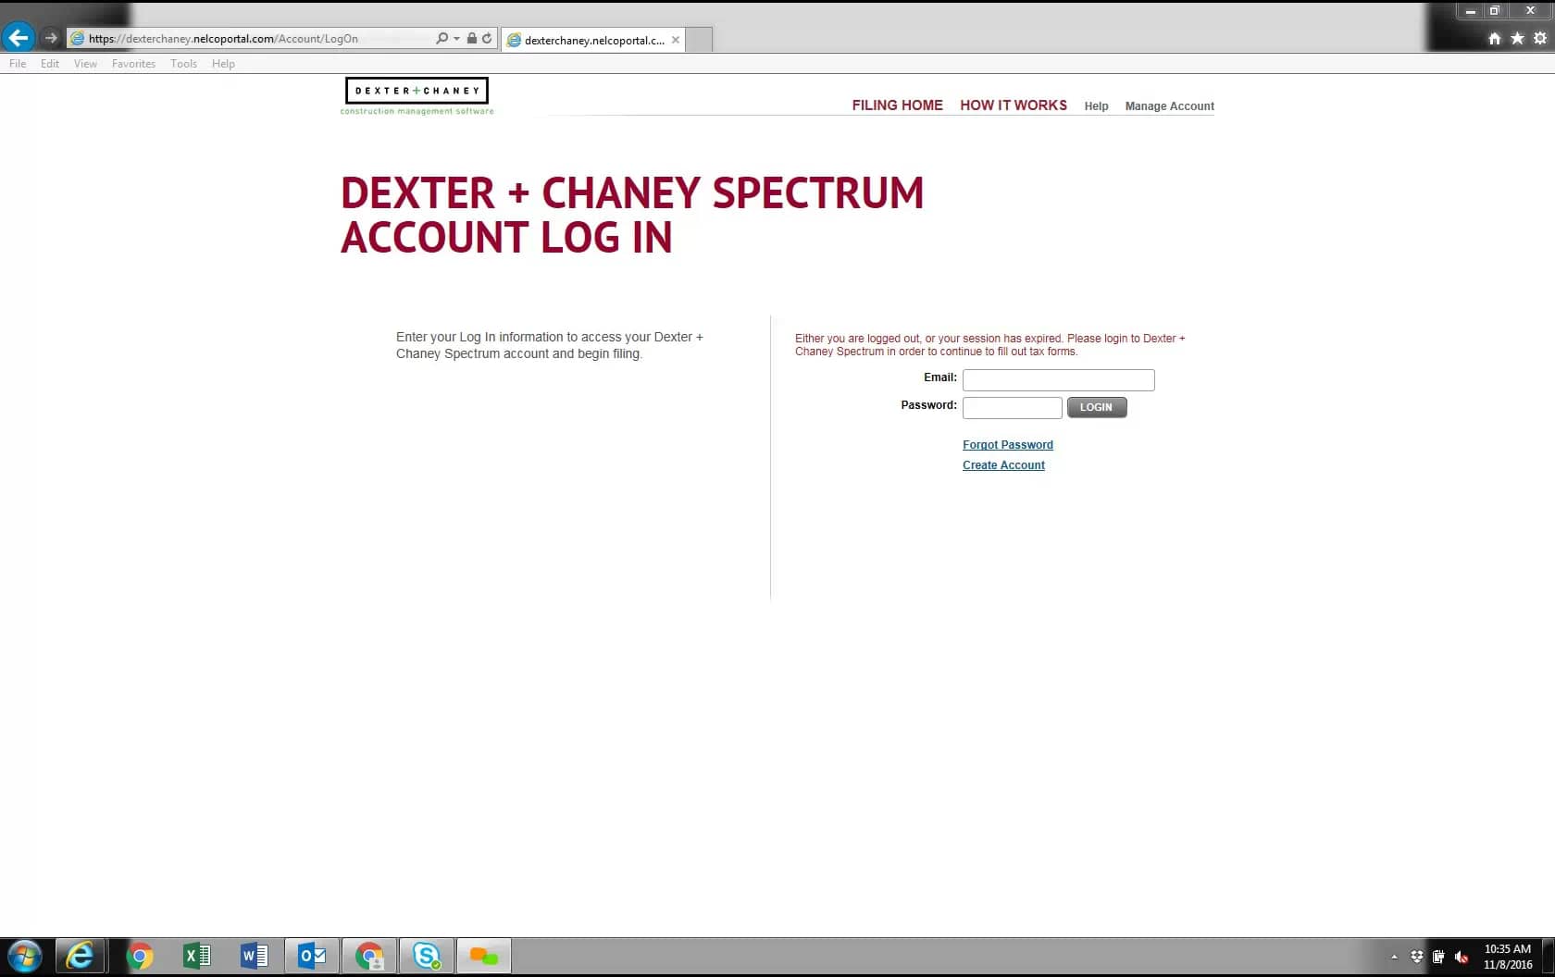Focus the Password input field
The height and width of the screenshot is (977, 1555).
pyautogui.click(x=1012, y=408)
